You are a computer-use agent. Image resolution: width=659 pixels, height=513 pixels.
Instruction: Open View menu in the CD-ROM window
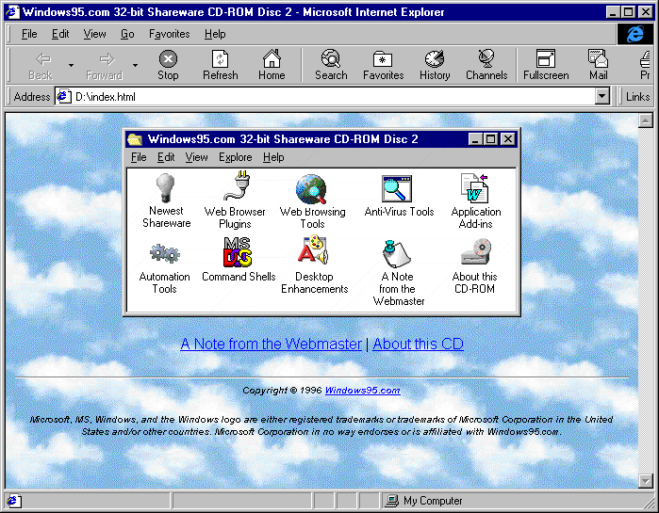coord(197,157)
